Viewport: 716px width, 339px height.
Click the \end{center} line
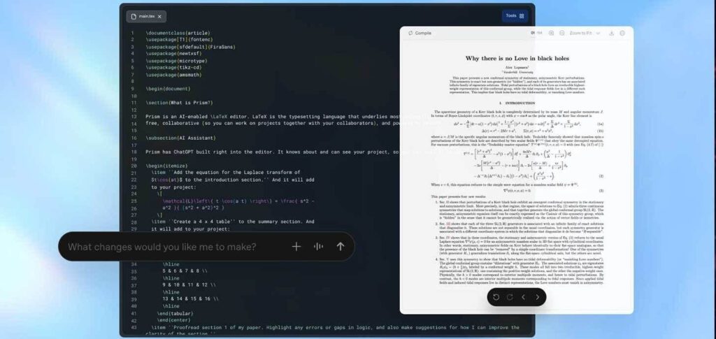174,320
